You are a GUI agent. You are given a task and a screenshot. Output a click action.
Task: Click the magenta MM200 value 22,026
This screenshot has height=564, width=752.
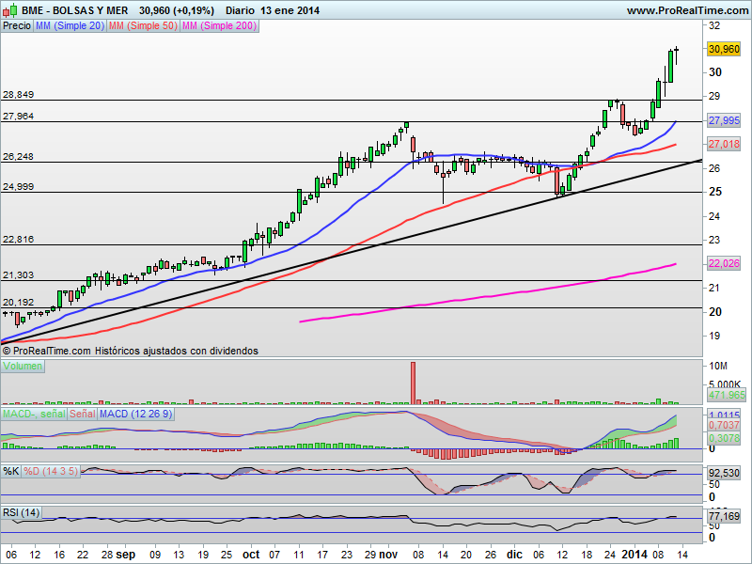[724, 263]
